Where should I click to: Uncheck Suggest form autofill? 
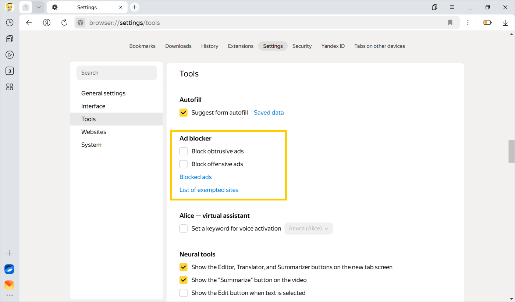pos(184,113)
